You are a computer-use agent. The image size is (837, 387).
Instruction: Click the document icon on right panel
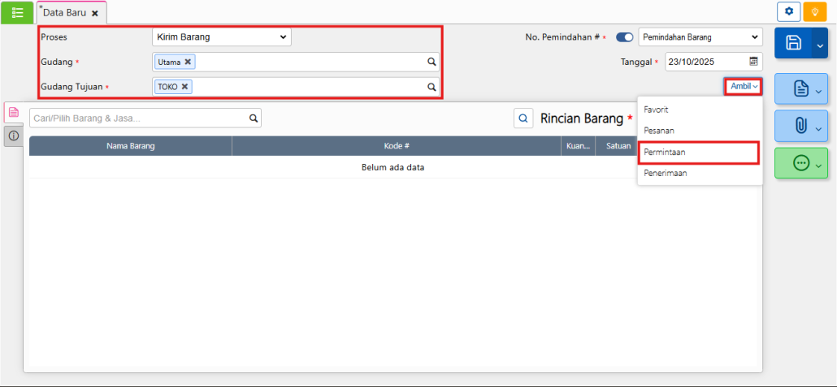point(800,88)
